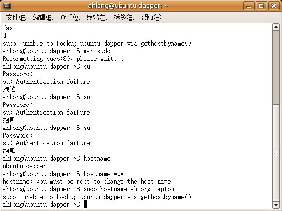
Task: Click the 'sudo hostname ahlong-laptop' command line
Action: [x=88, y=189]
